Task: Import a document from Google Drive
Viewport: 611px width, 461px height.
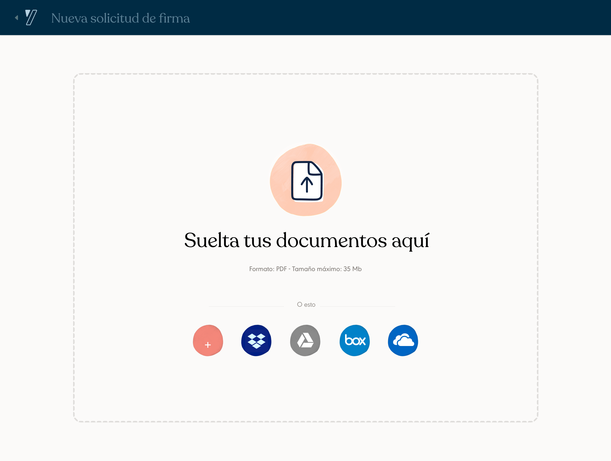Action: pyautogui.click(x=305, y=340)
